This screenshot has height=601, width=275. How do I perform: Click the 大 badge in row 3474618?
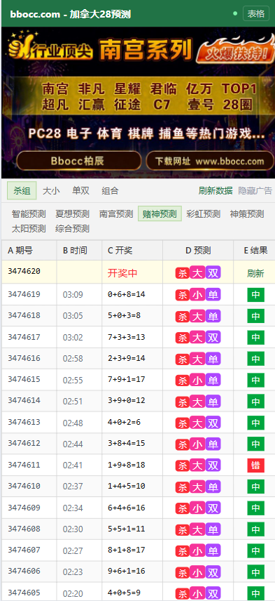click(197, 316)
